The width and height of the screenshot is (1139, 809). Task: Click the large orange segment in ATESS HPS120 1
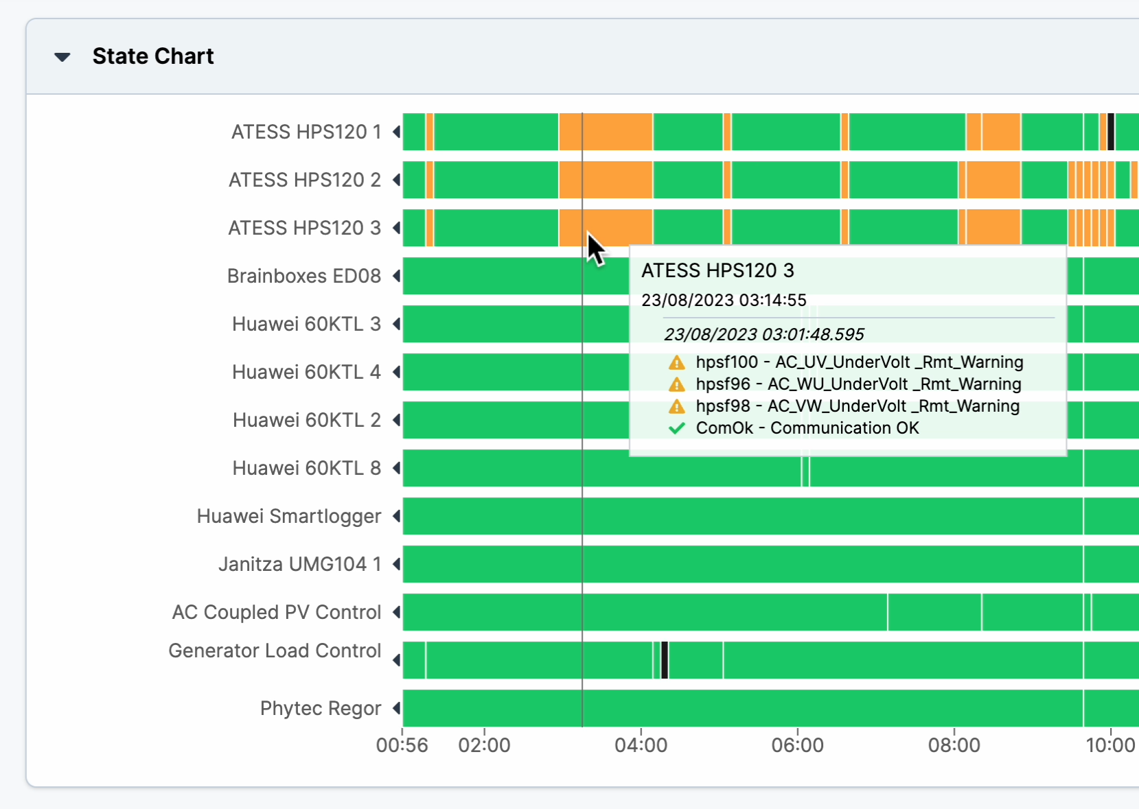pos(605,132)
